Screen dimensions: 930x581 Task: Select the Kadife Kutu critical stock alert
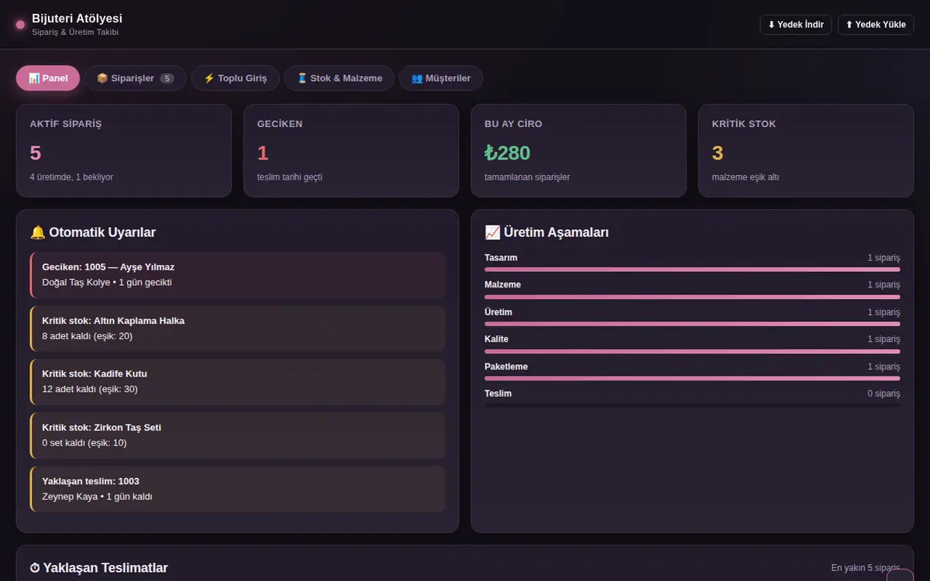tap(238, 382)
